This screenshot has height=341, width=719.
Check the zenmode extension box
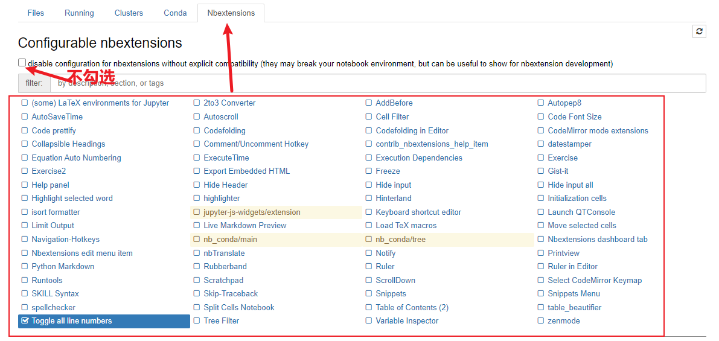541,321
